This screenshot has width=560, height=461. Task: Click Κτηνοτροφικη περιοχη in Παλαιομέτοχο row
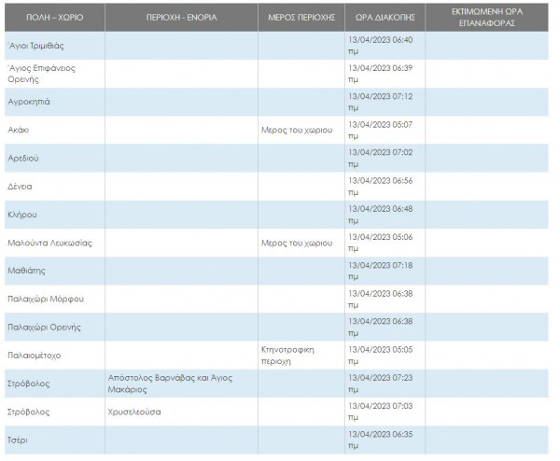(x=287, y=356)
